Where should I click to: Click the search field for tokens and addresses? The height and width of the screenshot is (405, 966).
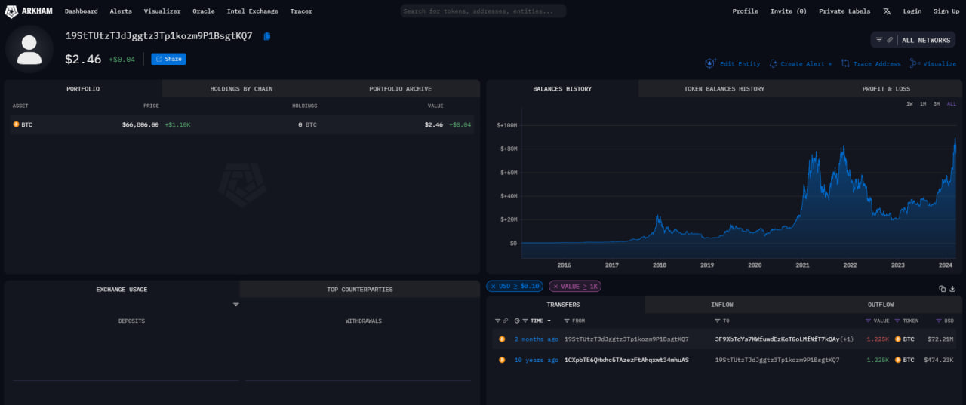click(x=483, y=11)
